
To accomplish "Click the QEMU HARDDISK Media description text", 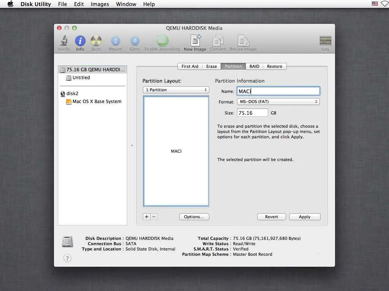I will tap(149, 238).
